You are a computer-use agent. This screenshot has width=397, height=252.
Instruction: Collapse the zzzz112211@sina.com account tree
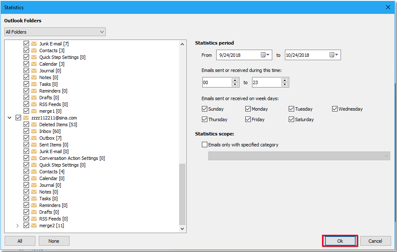point(9,117)
